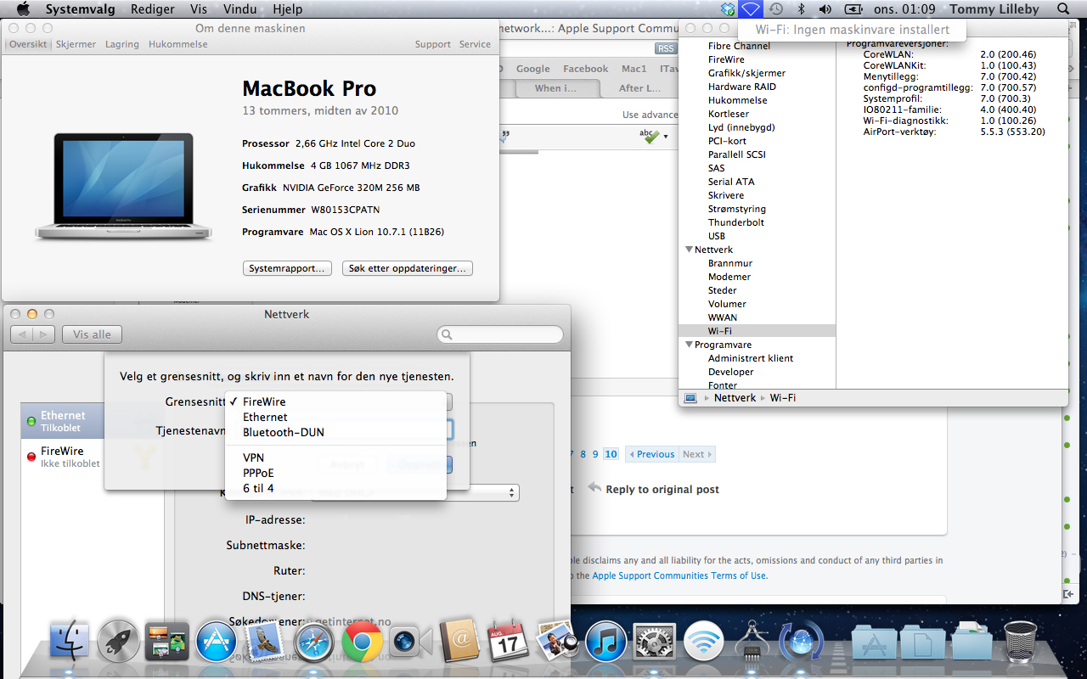Open Time Machine menu bar icon
This screenshot has height=679, width=1087.
776,9
